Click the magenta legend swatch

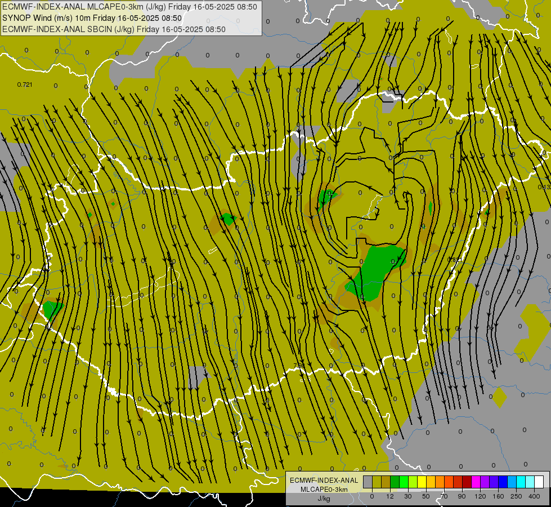[476, 482]
